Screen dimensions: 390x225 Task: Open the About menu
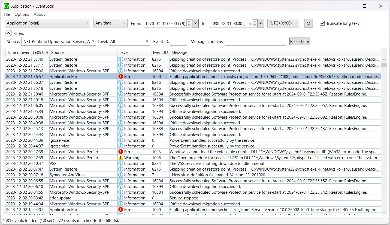(39, 14)
